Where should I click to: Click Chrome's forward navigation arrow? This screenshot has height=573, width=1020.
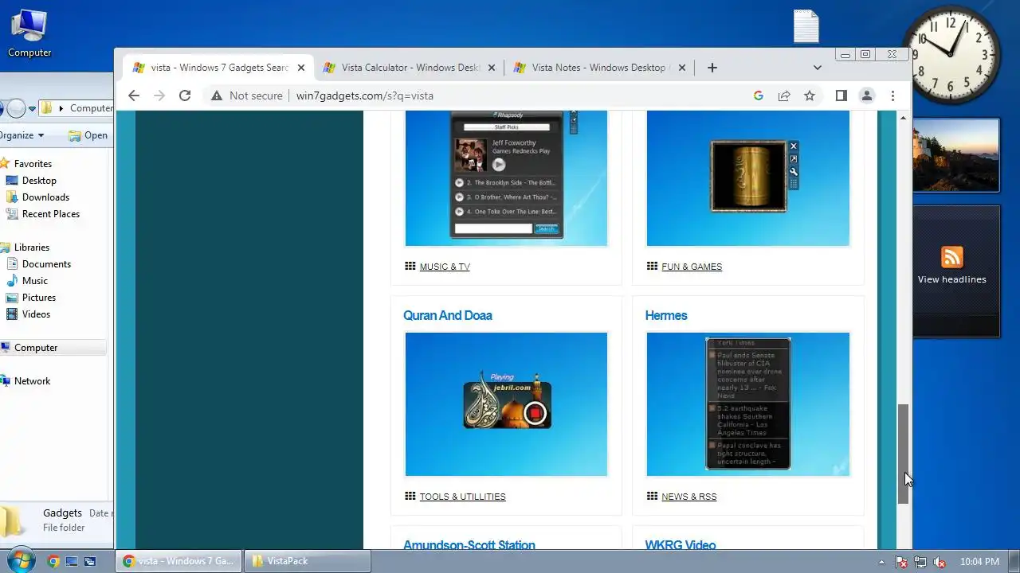coord(159,95)
